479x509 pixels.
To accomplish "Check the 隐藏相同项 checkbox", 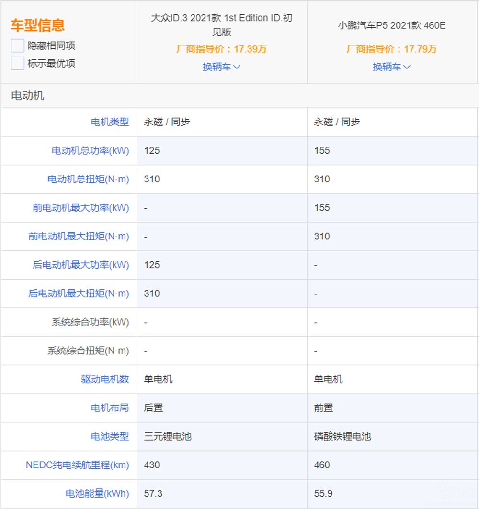I will pos(18,46).
